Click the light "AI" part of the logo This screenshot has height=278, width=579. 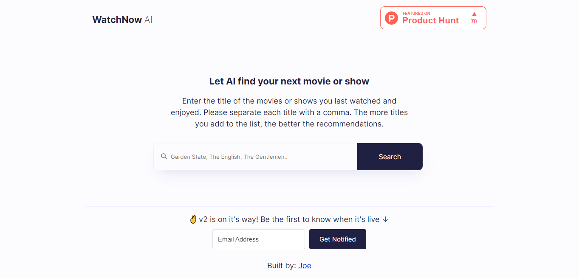[x=148, y=20]
